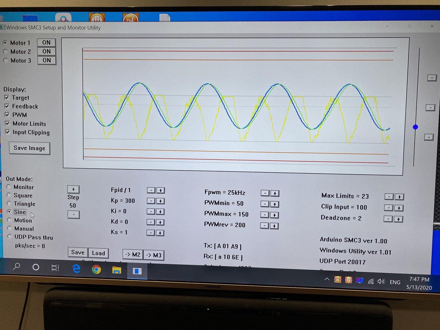Select UDP Pass thru out mode
The width and height of the screenshot is (440, 330).
pyautogui.click(x=10, y=237)
